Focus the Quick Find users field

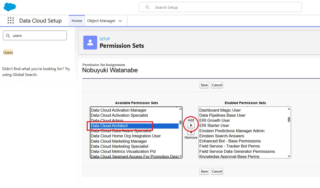tap(35, 35)
